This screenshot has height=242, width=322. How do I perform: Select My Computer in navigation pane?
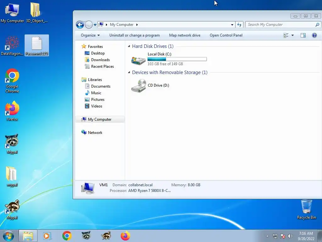click(100, 119)
